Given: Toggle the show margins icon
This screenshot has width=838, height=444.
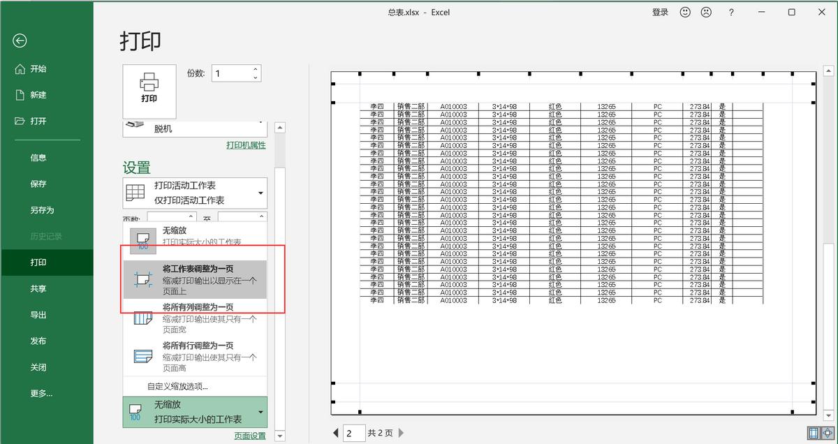Looking at the screenshot, I should click(812, 433).
